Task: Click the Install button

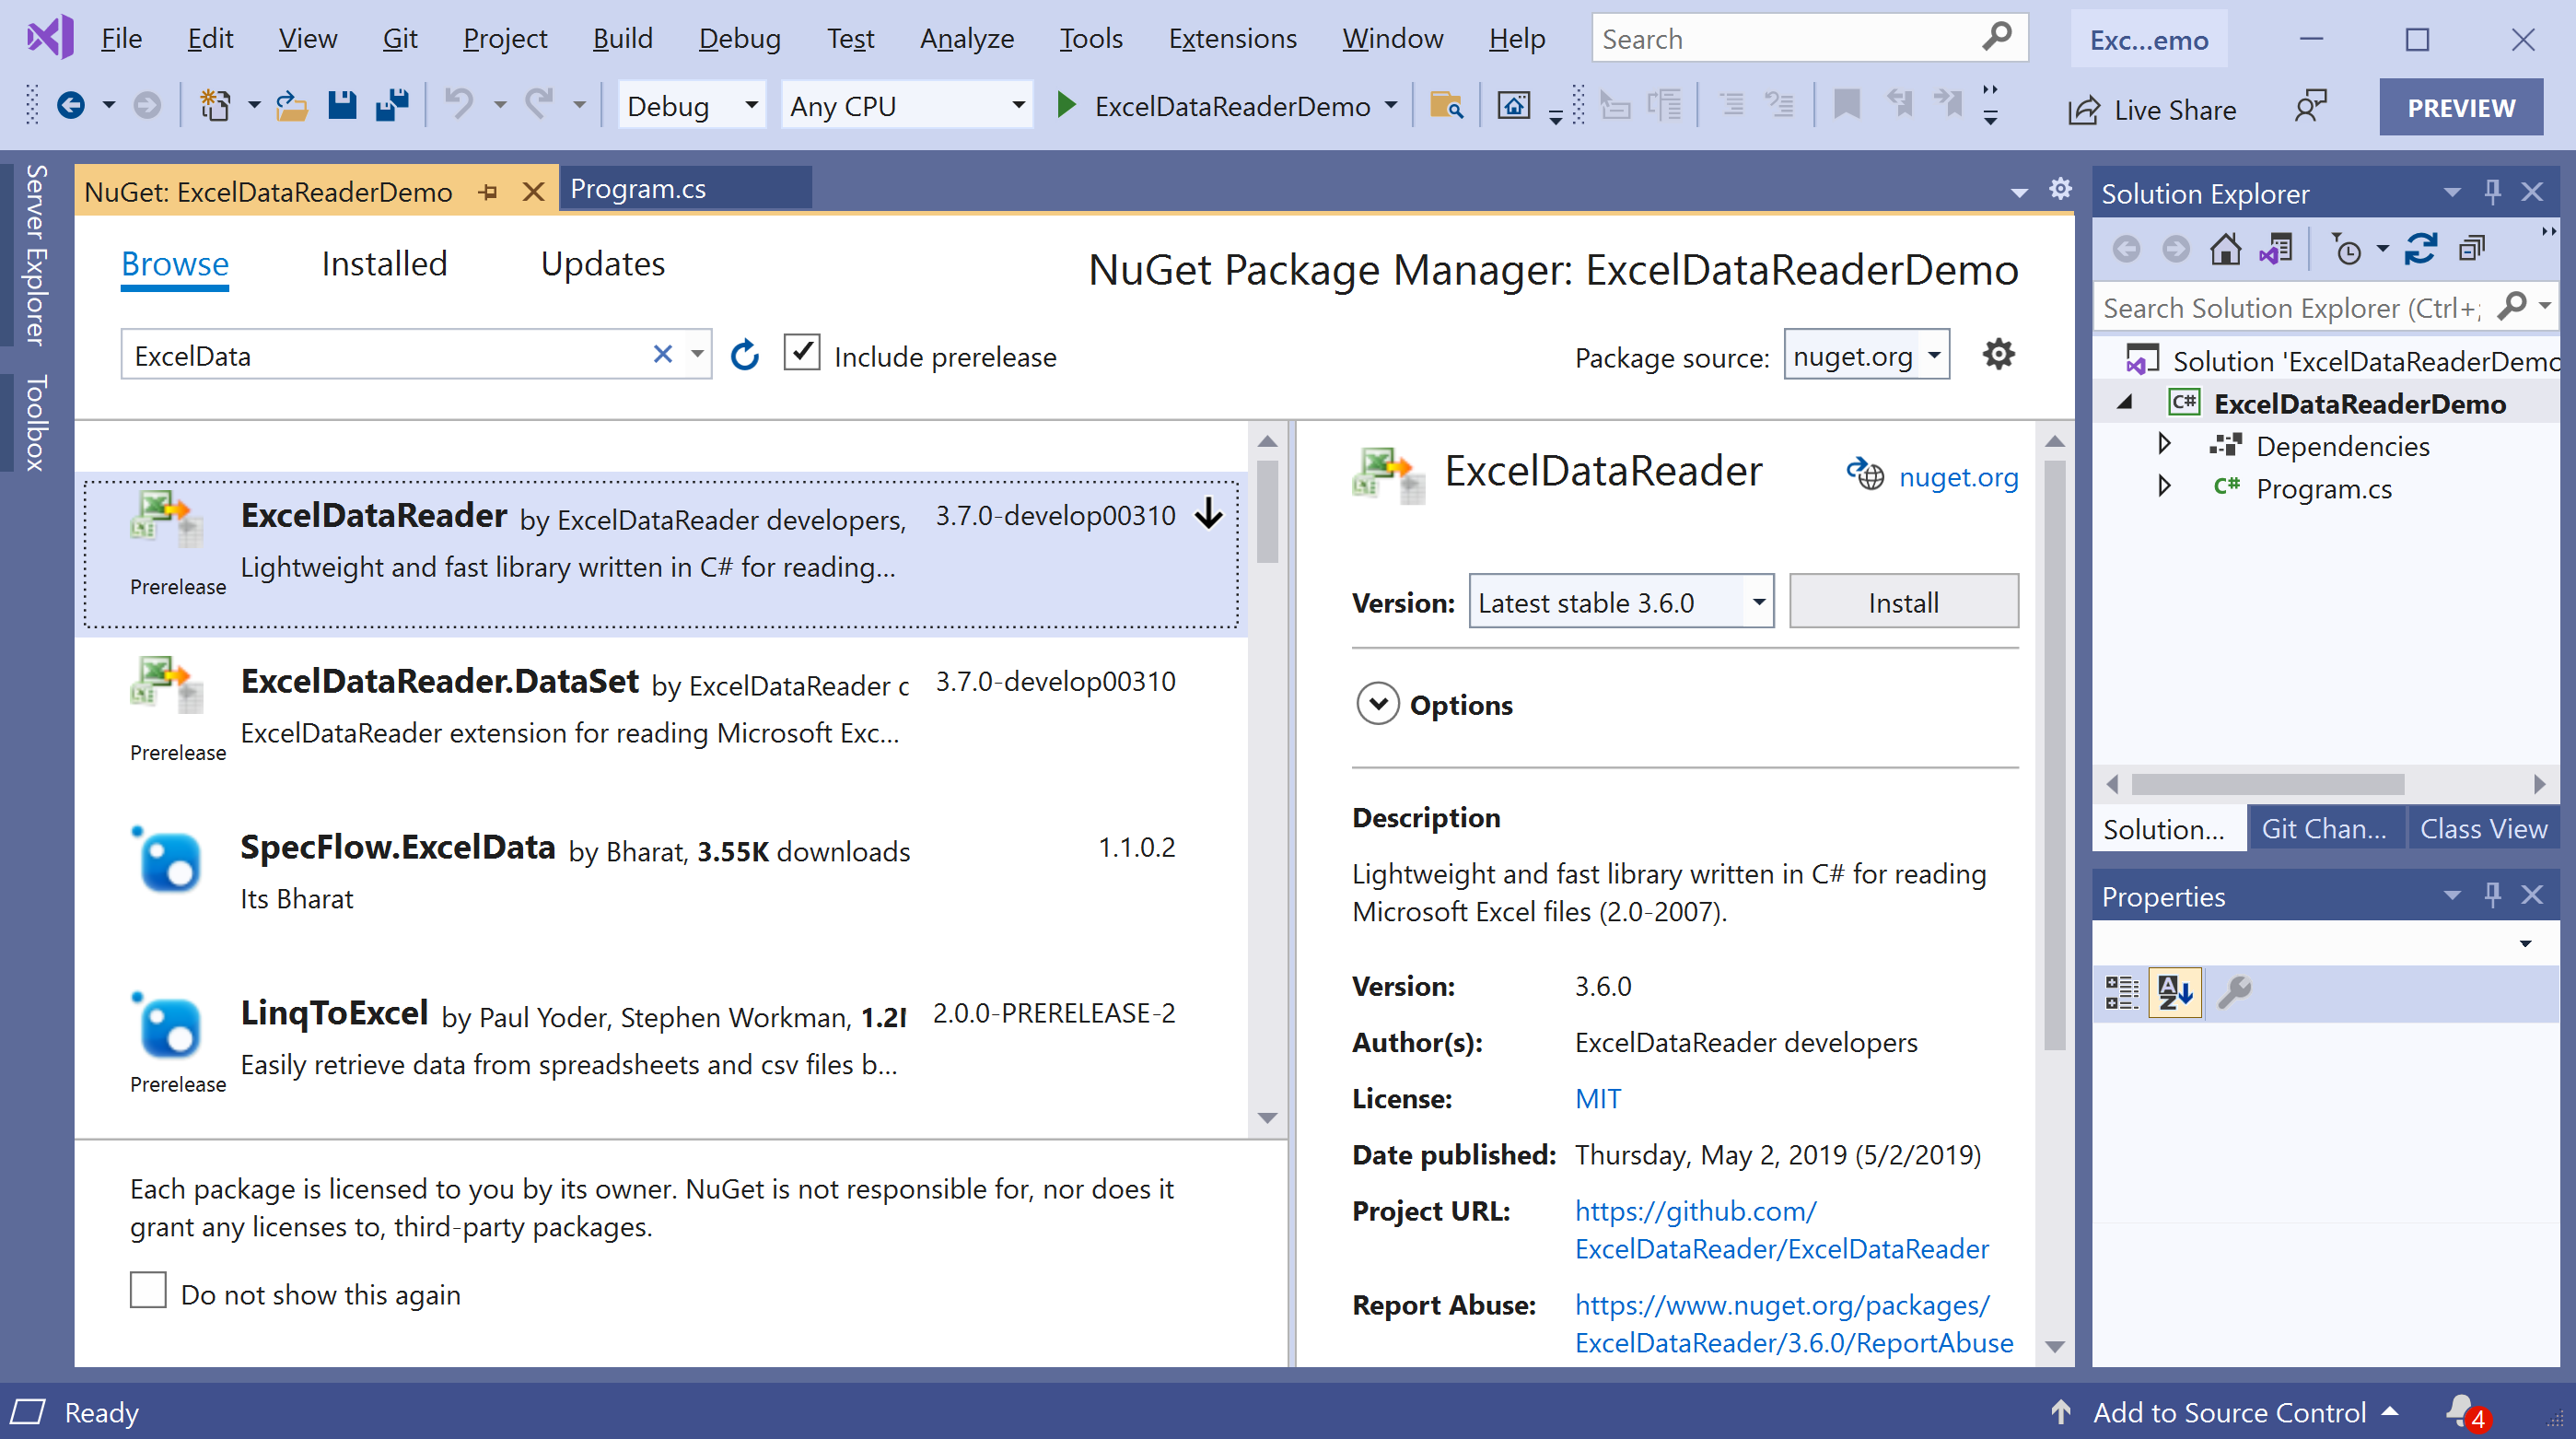Action: [x=1903, y=602]
